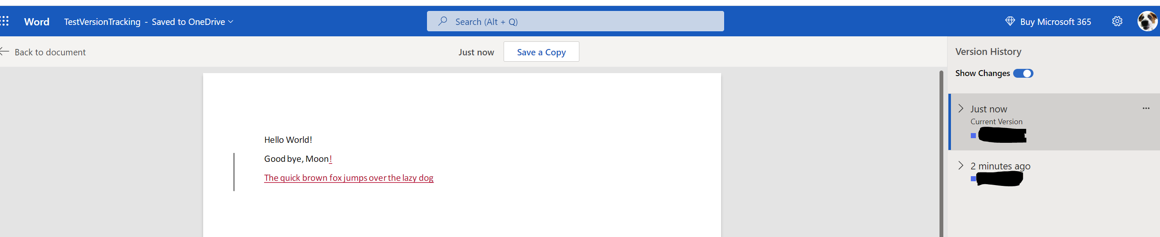Click the Word app name

pyautogui.click(x=36, y=21)
